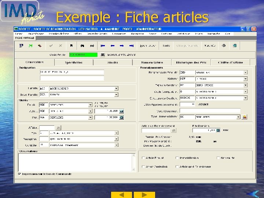Click the Délai Approvisionnement days field

[187, 104]
